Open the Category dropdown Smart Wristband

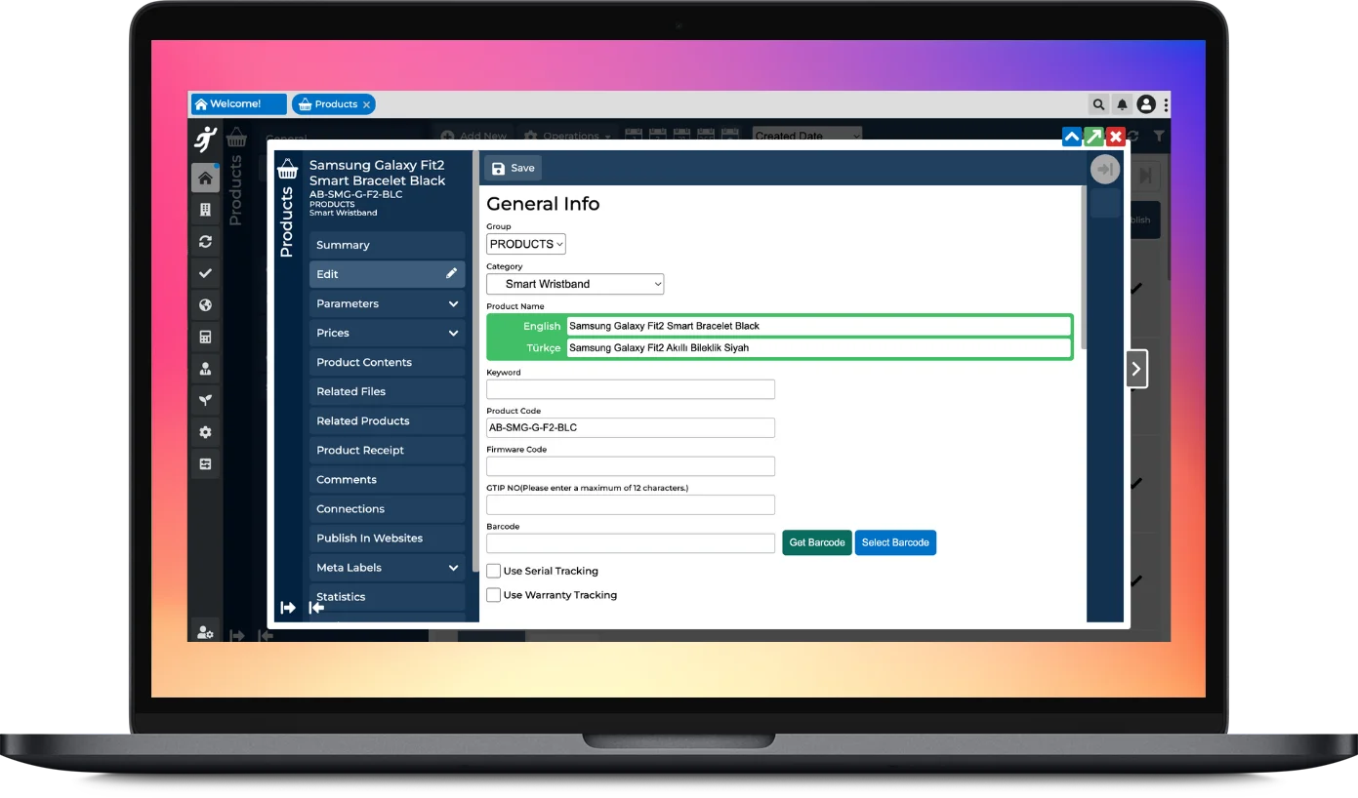[x=575, y=284]
